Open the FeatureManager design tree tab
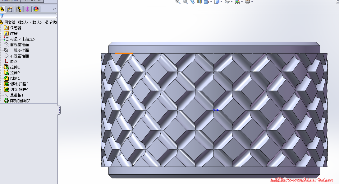The width and height of the screenshot is (339, 184). [x=2, y=9]
